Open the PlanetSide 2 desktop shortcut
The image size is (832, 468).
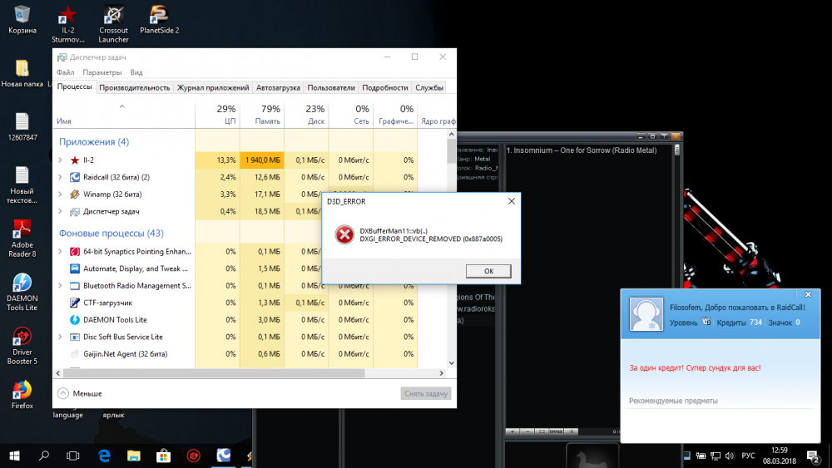tap(160, 20)
